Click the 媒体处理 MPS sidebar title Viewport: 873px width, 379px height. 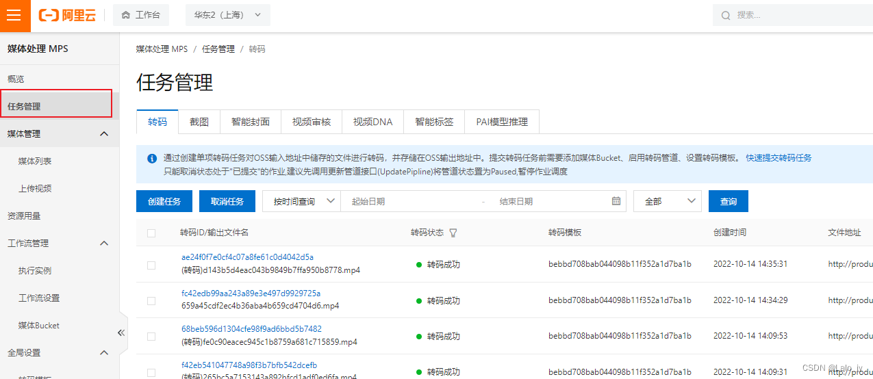pos(38,49)
